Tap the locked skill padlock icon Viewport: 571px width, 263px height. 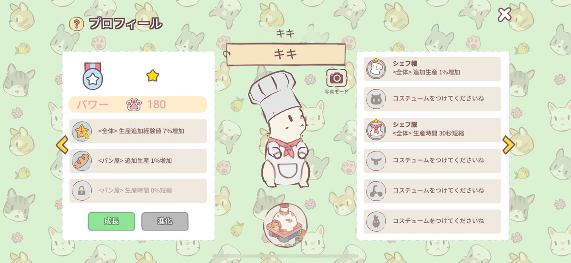[82, 190]
